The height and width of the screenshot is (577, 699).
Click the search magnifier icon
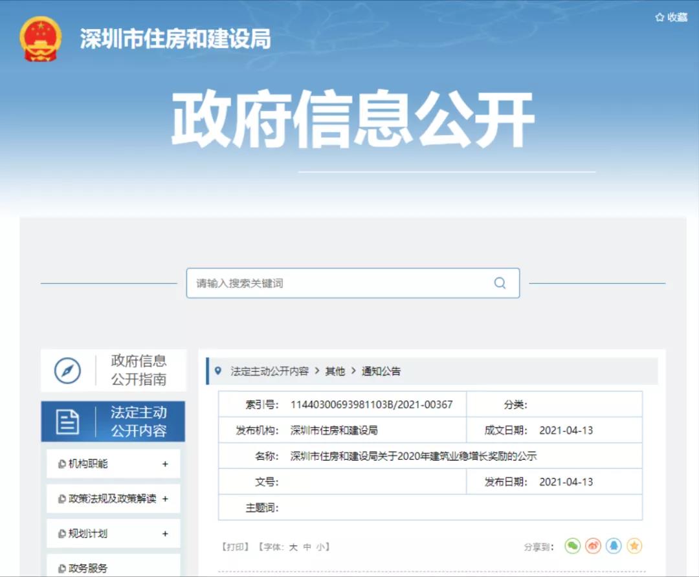pos(500,283)
